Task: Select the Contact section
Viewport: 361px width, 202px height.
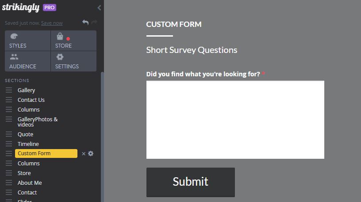Action: click(27, 192)
